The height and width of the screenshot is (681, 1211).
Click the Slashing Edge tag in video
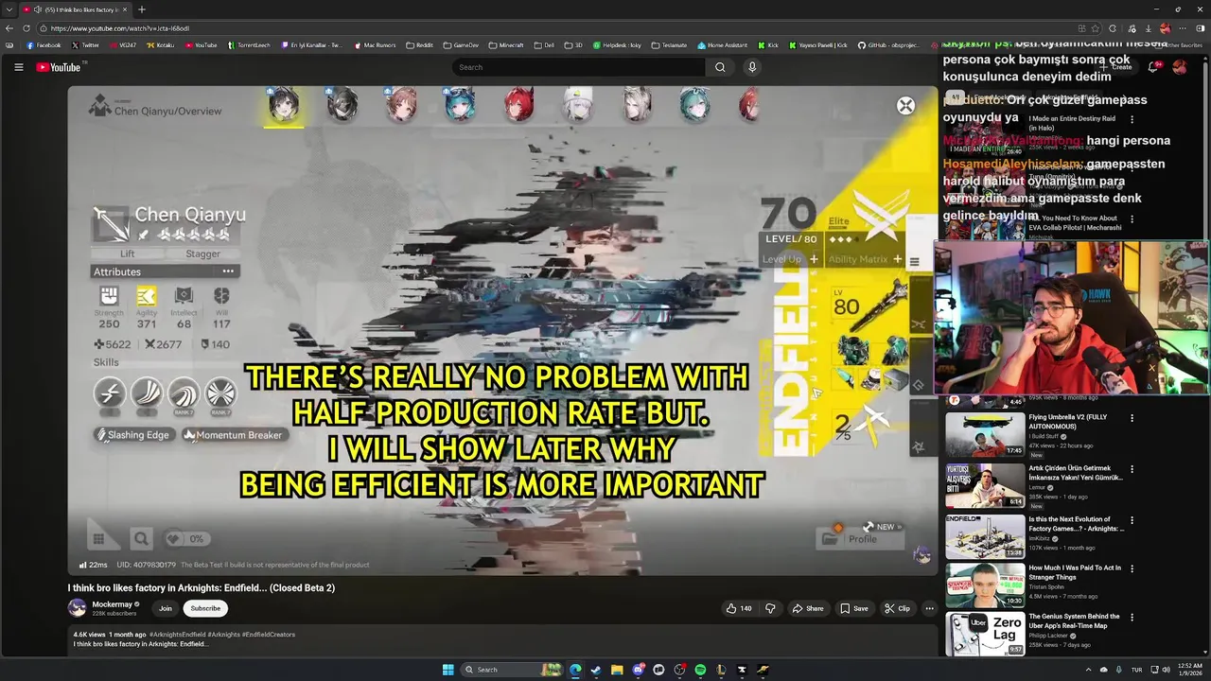point(132,435)
